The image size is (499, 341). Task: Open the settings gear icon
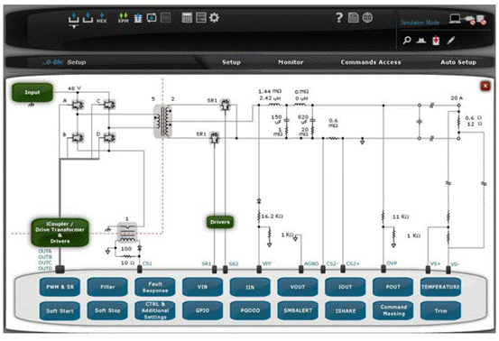coord(214,17)
